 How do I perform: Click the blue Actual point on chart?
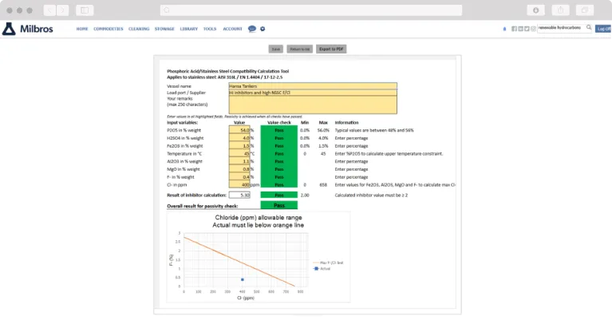(x=243, y=279)
